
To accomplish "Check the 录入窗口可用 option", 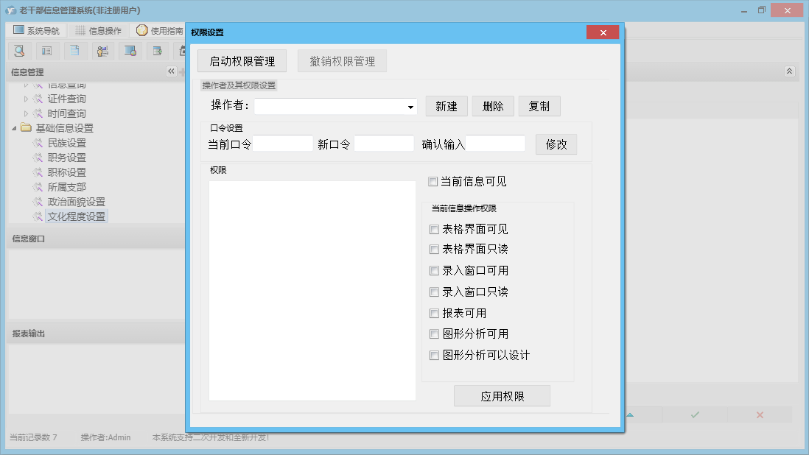I will point(435,270).
